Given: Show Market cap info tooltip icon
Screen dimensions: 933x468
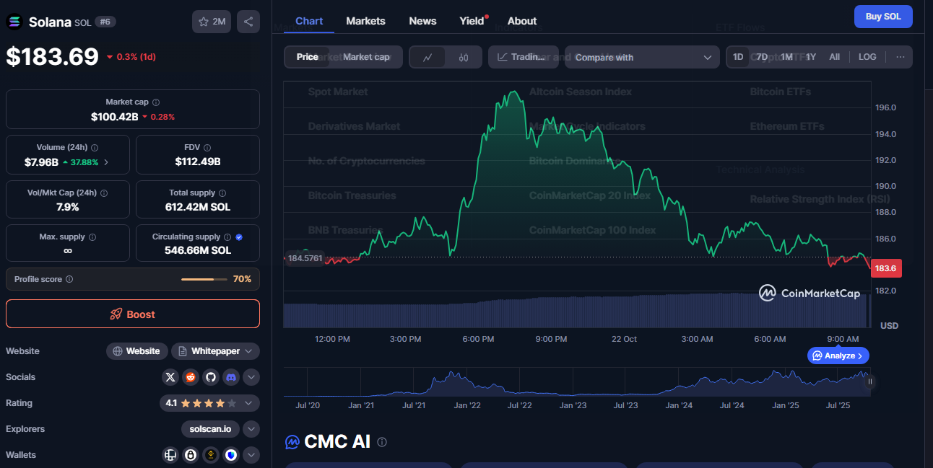Looking at the screenshot, I should [156, 102].
